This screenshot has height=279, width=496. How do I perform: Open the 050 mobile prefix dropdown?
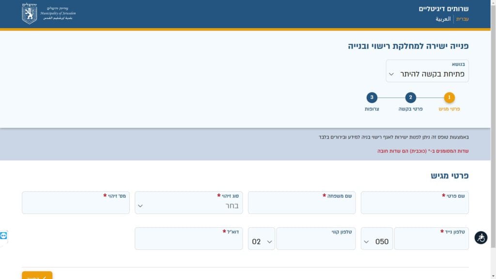pos(377,238)
